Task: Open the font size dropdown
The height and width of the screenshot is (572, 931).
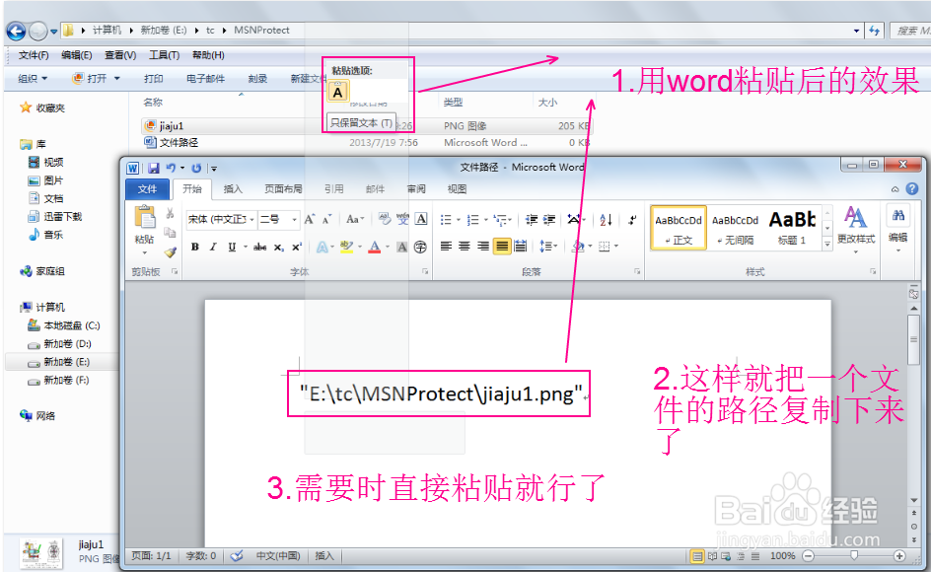Action: point(293,219)
